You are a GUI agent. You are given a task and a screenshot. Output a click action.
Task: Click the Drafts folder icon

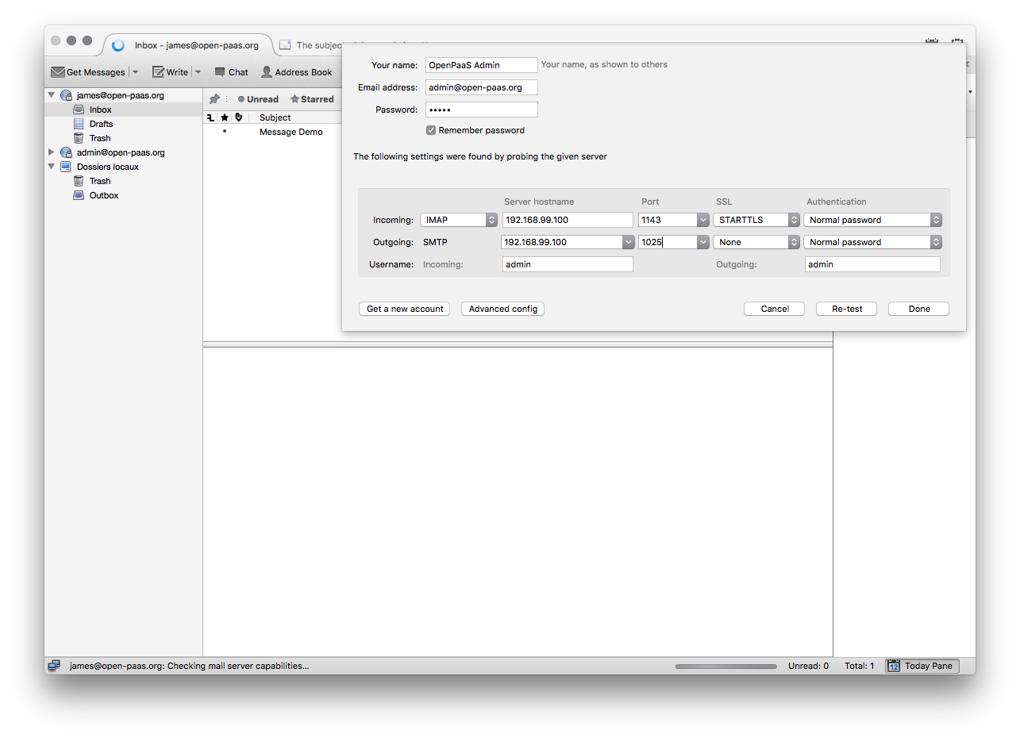tap(79, 124)
